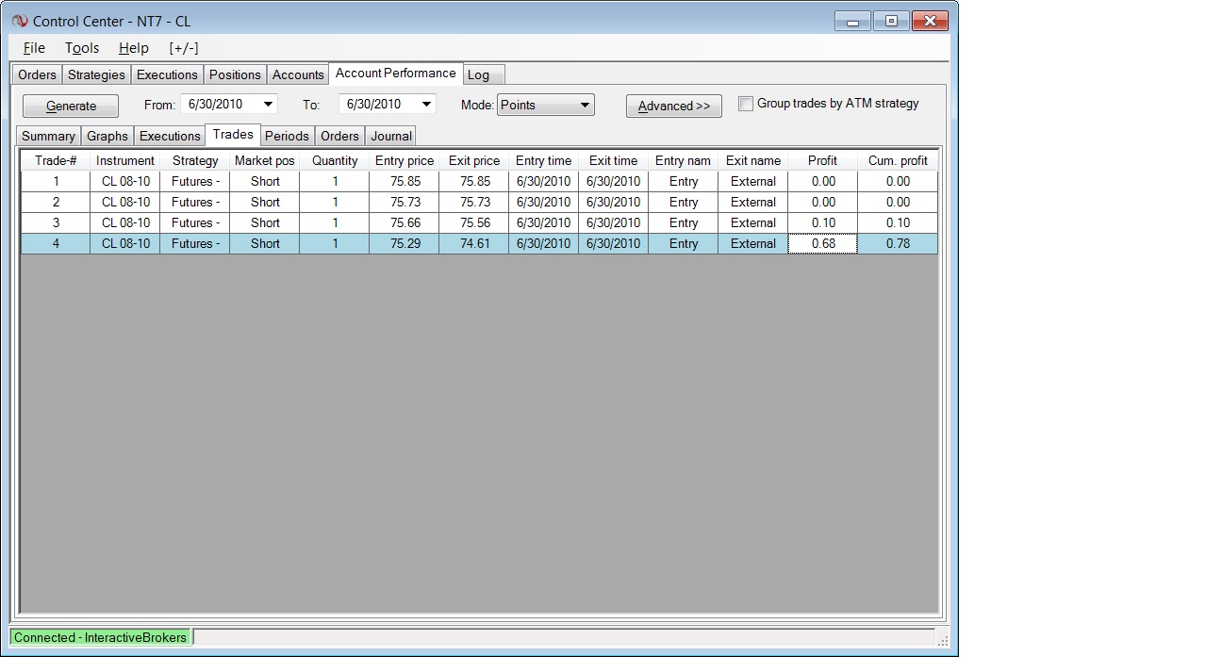Open the To date dropdown
Screen dimensions: 1222x657
click(x=427, y=104)
